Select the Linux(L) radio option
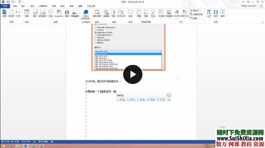The height and width of the screenshot is (148, 265). [96, 30]
